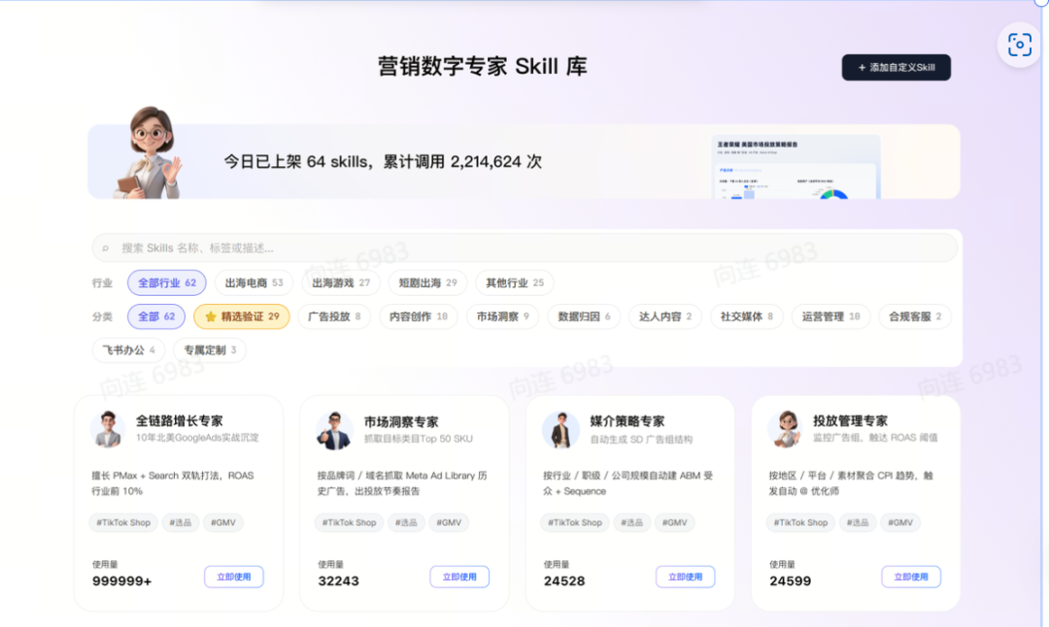Filter by 其他行业 industry
This screenshot has width=1049, height=627.
pyautogui.click(x=515, y=282)
